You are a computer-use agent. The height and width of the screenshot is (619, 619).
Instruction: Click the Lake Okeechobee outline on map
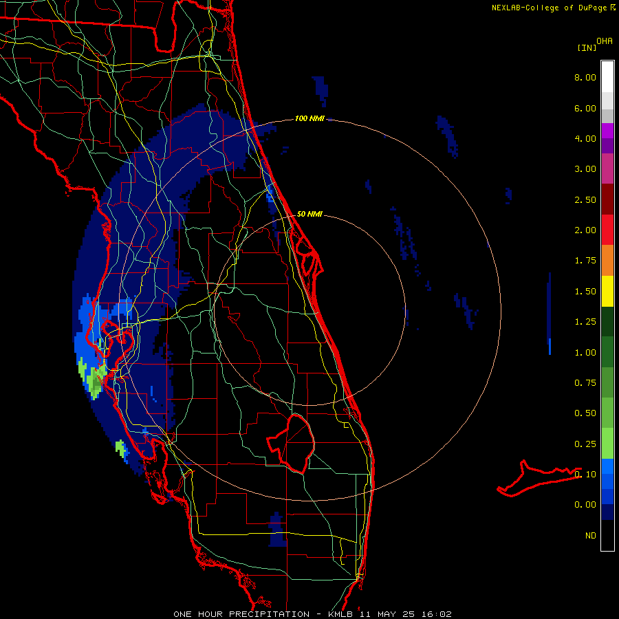[x=291, y=444]
